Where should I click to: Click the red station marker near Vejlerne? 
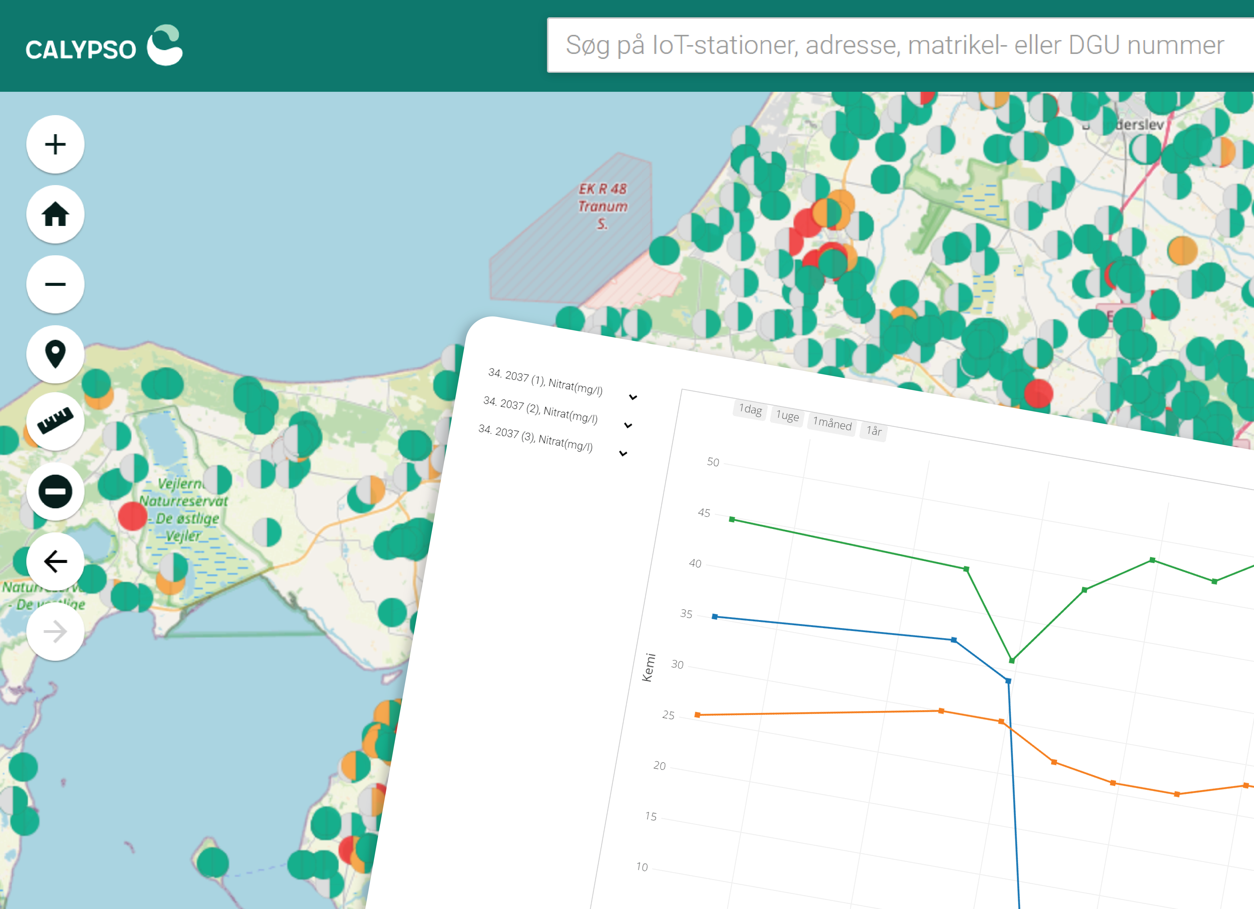click(133, 516)
